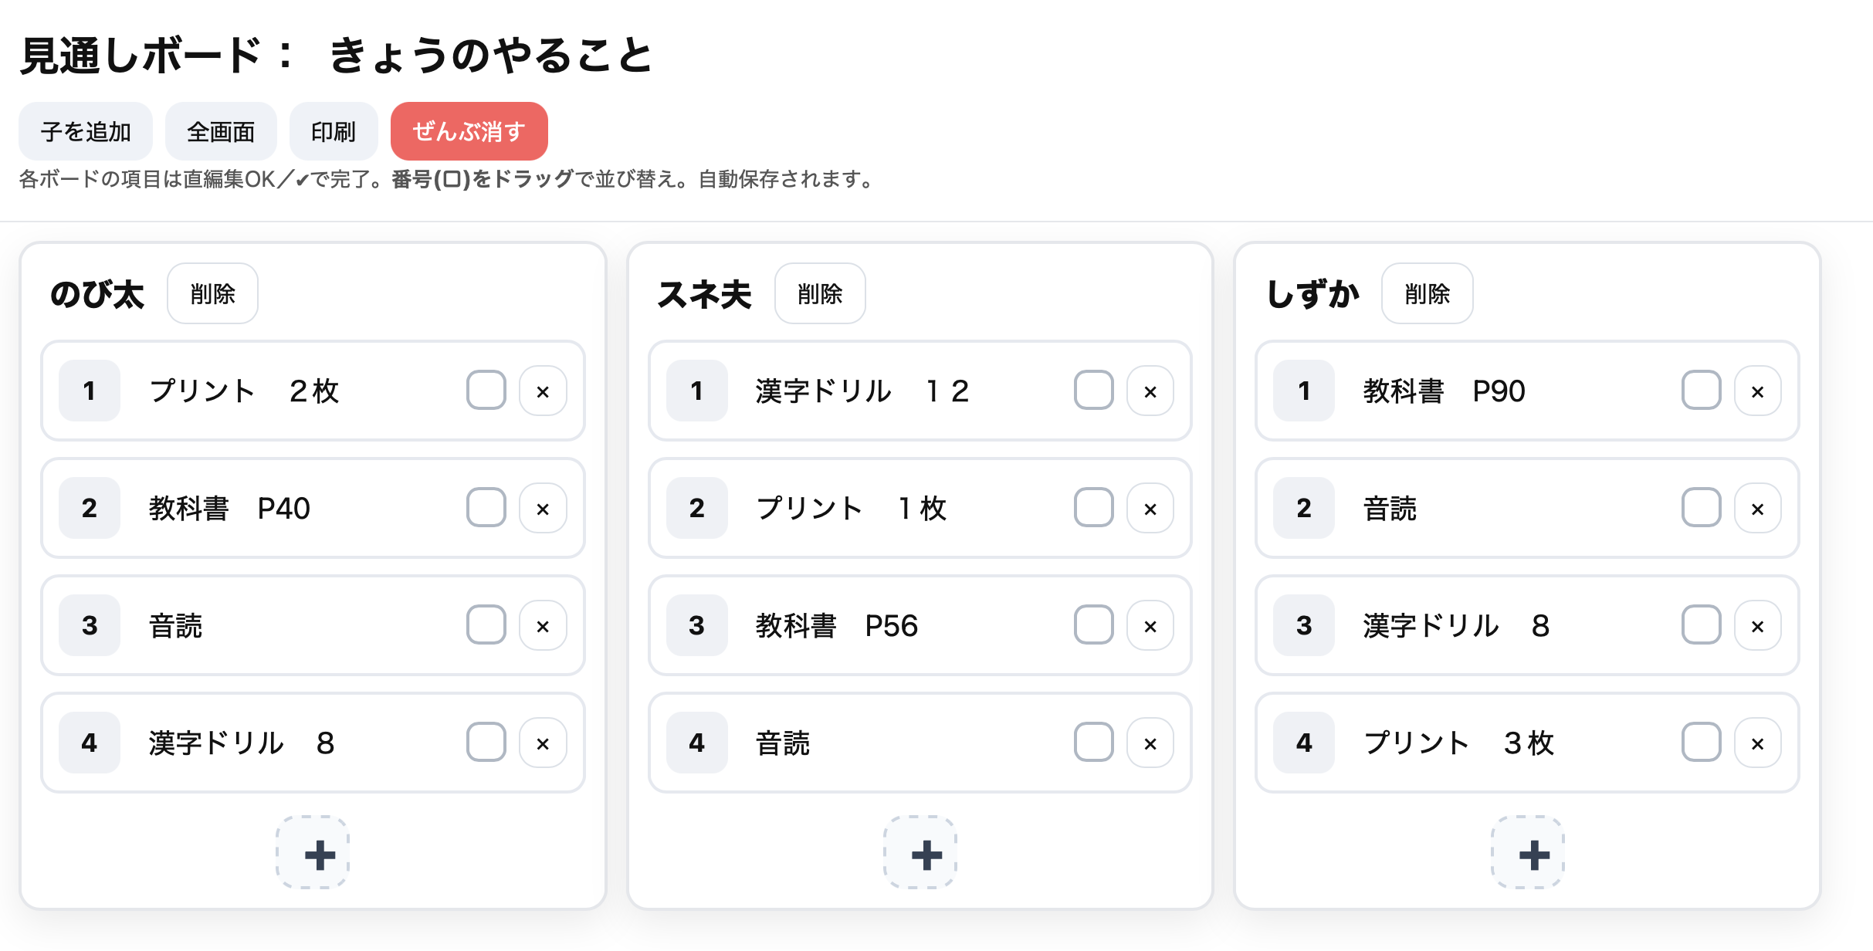Tick the checkbox for しずか's 教科書 P90
This screenshot has height=951, width=1873.
(x=1701, y=391)
